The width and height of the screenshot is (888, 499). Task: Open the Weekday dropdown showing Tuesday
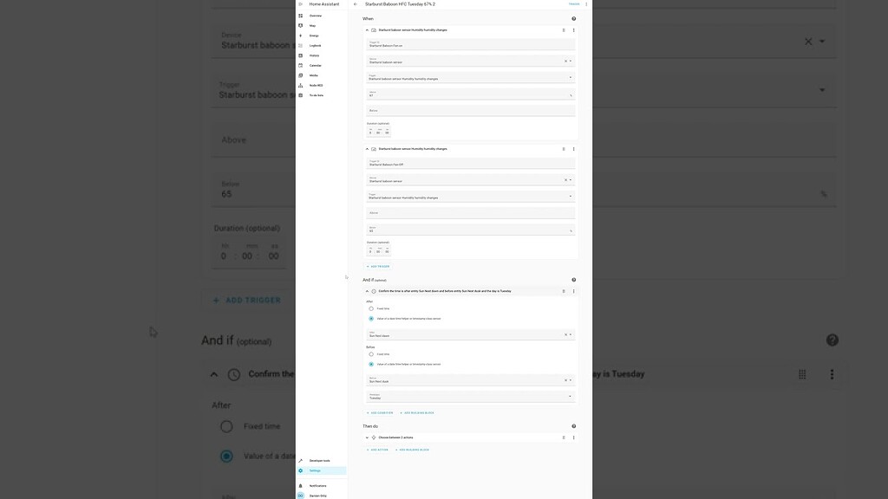tap(468, 397)
